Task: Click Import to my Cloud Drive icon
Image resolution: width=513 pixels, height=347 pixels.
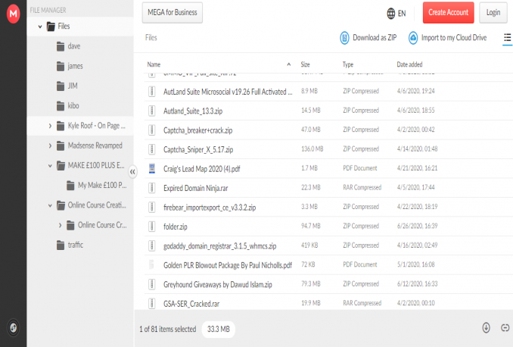Action: (413, 37)
